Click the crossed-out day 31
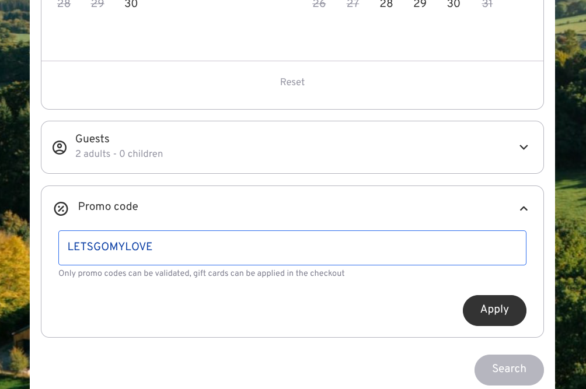Screen dimensions: 586x389 click(487, 5)
